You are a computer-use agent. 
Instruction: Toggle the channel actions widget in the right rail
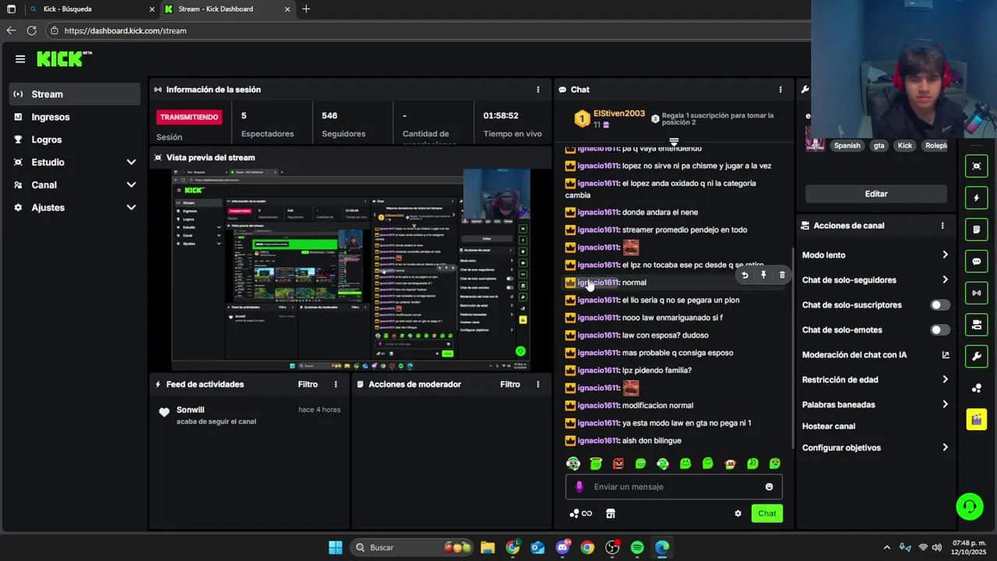coord(977,325)
